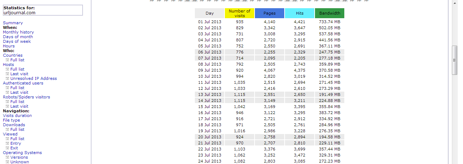
Task: Open Entry pages list
Action: click(16, 143)
